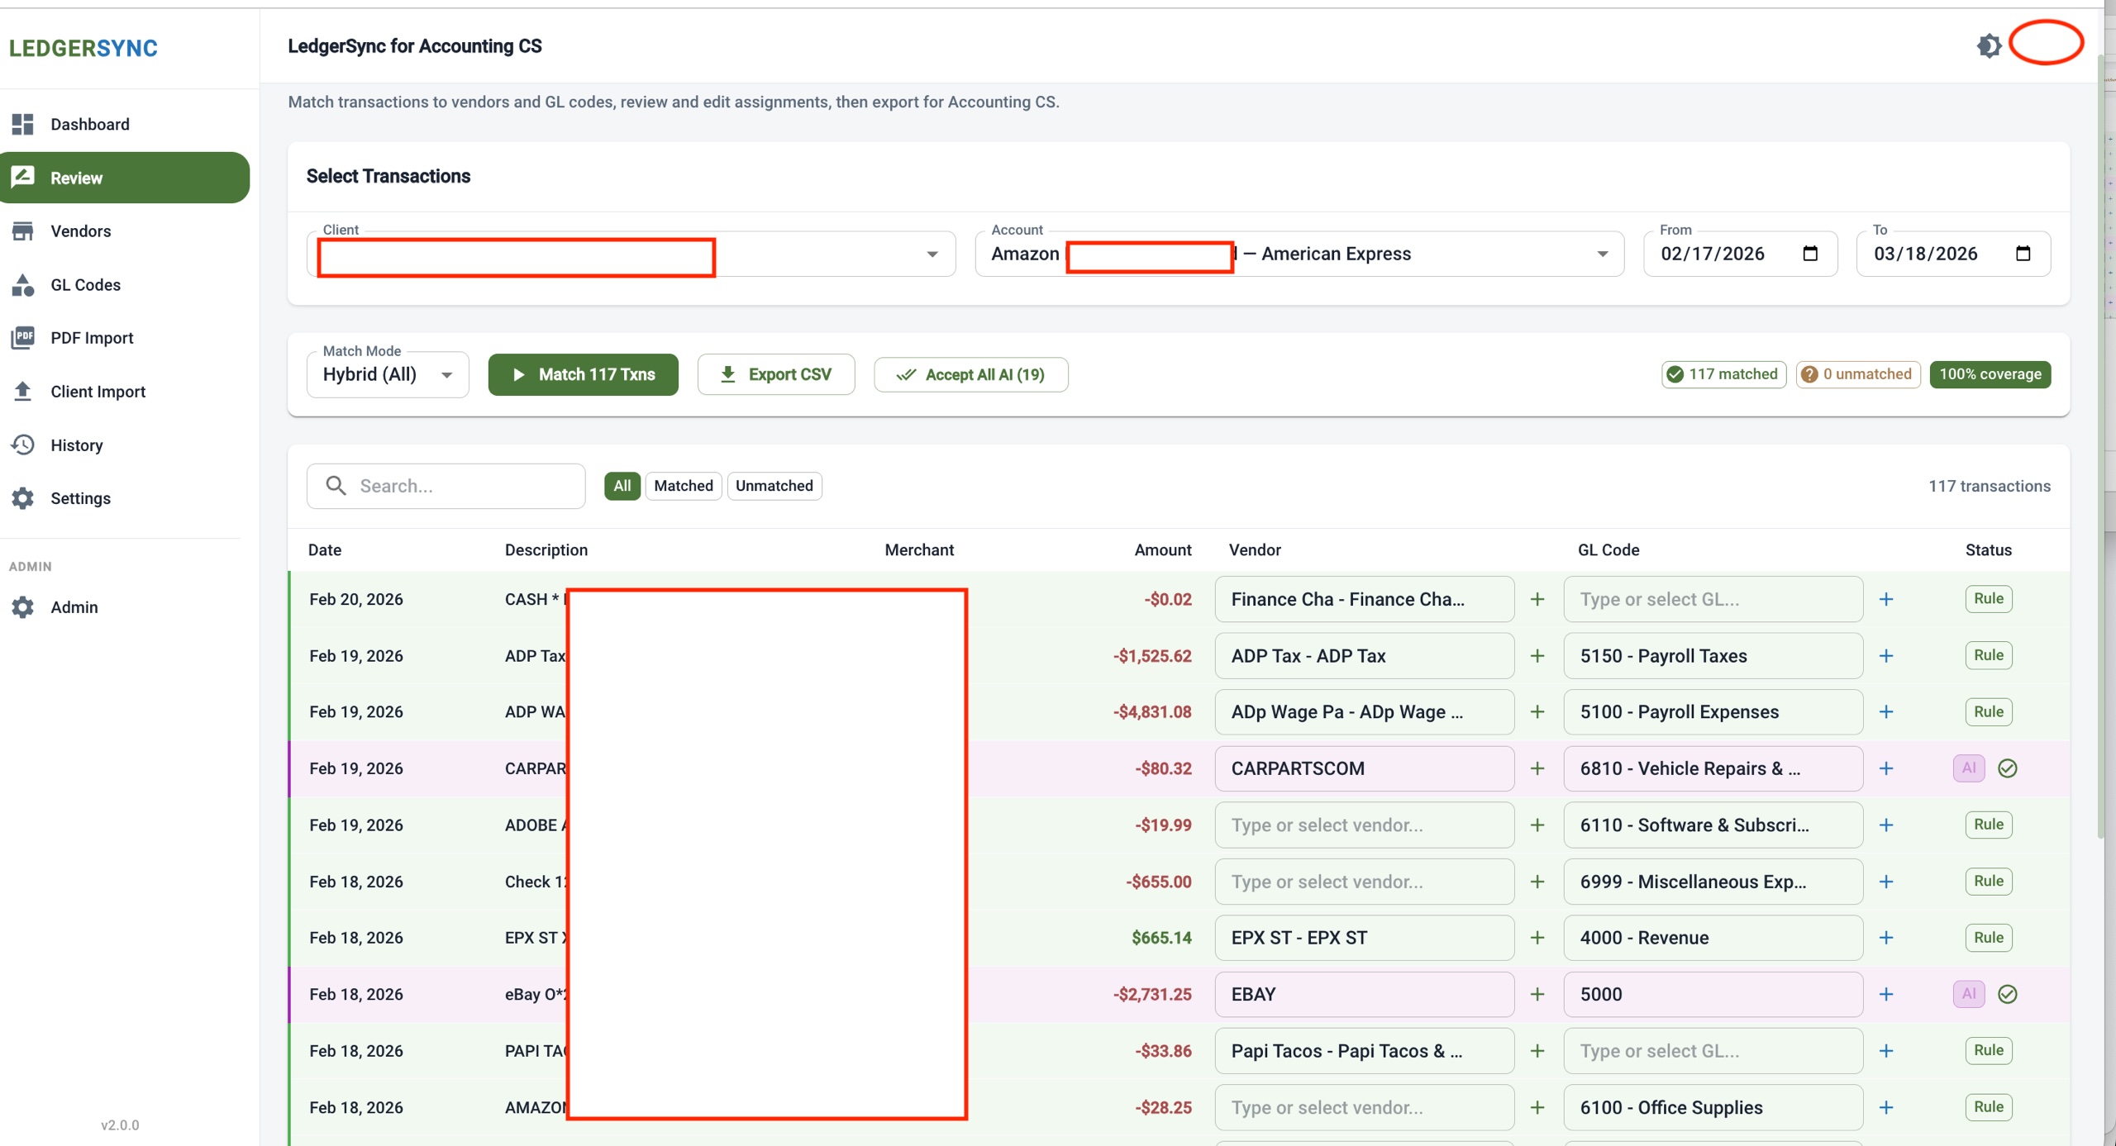
Task: Click the GL Codes shapes icon
Action: coord(23,284)
